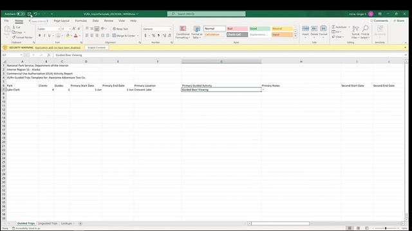Click the insert function fx icon
The height and width of the screenshot is (231, 412).
pos(49,55)
